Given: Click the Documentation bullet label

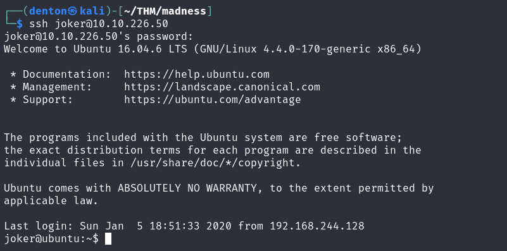Looking at the screenshot, I should pyautogui.click(x=66, y=75).
